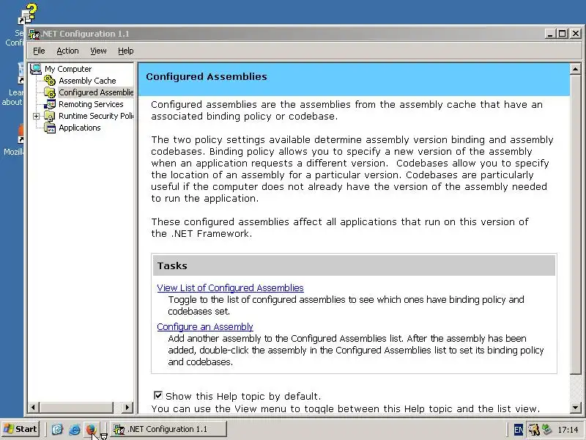586x440 pixels.
Task: Maximize the .NET Configuration window
Action: coord(562,34)
